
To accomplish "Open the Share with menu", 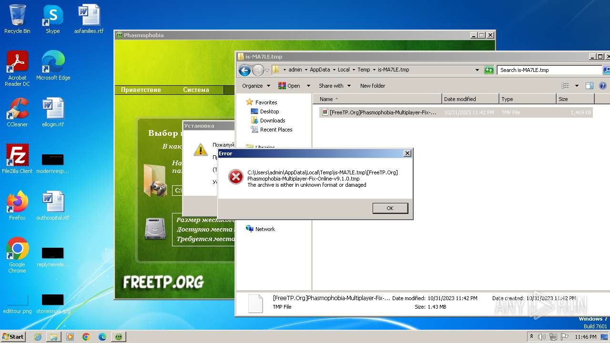I will pos(335,86).
